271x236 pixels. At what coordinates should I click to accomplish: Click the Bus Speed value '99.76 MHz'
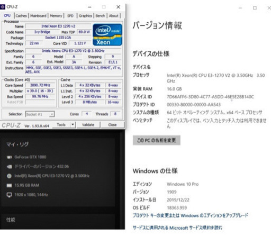pyautogui.click(x=40, y=97)
